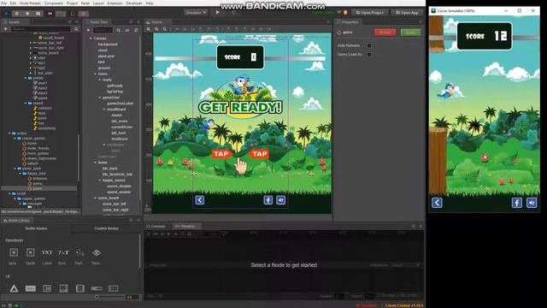Click zoom in icon on the Scene toolbar
Image resolution: width=547 pixels, height=308 pixels.
[149, 29]
